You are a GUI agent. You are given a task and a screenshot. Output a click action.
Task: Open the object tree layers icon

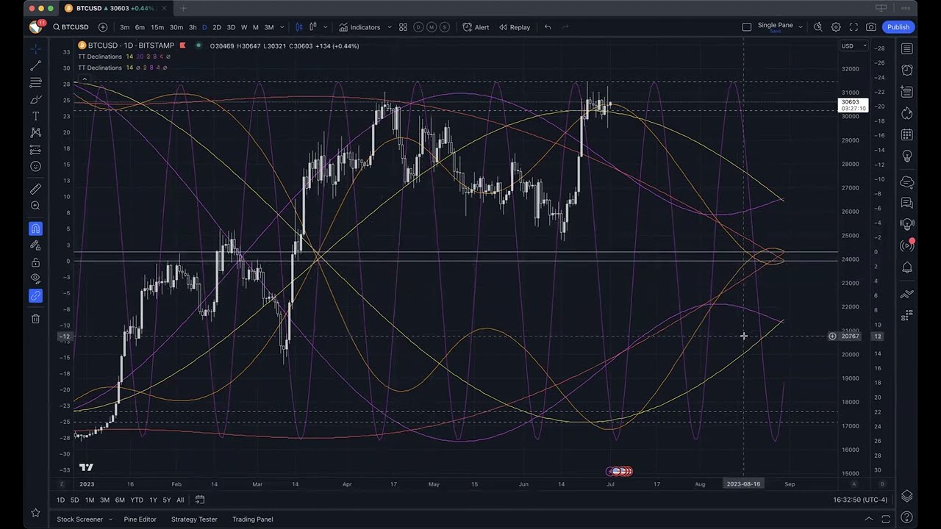point(906,496)
